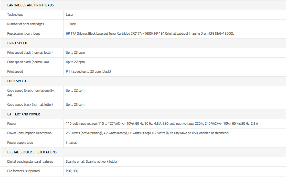Click the 'Internal' power supply value
Viewport: 287px width, 177px height.
tap(71, 143)
